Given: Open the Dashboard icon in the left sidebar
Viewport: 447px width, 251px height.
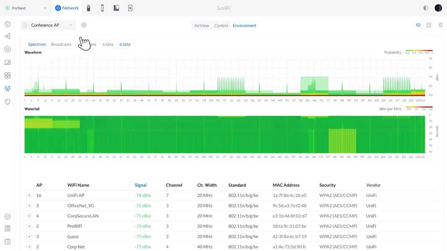Looking at the screenshot, I should [8, 24].
